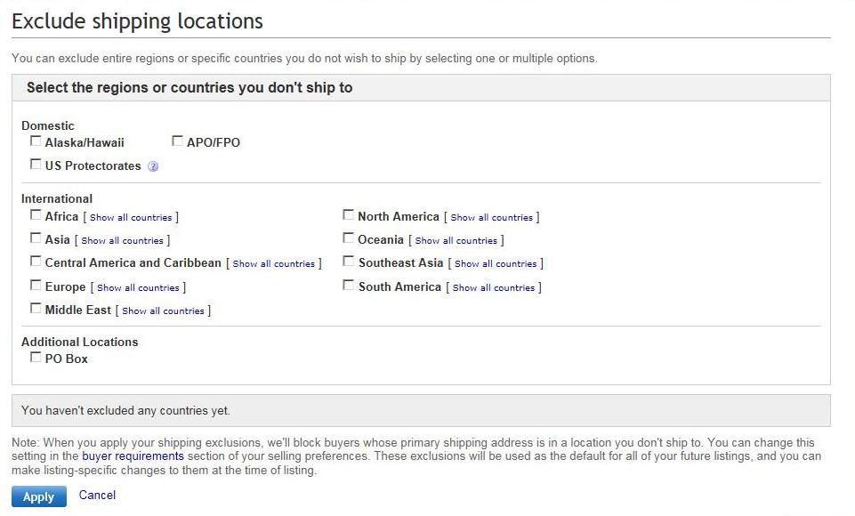Exclude Europe by checking its box
Screen dimensions: 855x516
coord(36,286)
